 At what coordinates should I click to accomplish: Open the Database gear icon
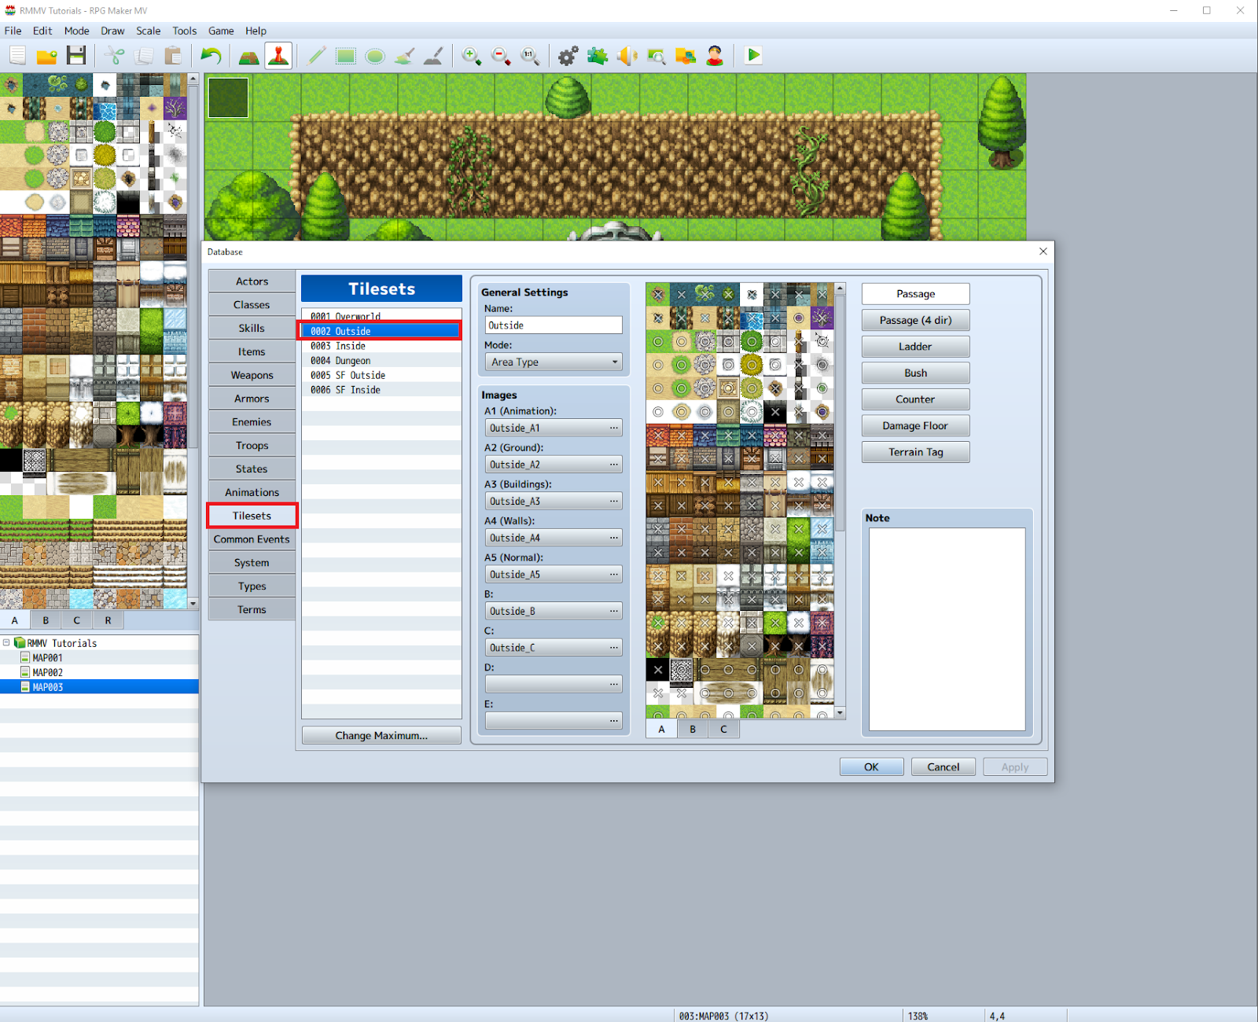pos(568,55)
